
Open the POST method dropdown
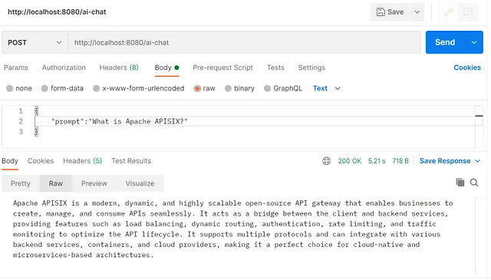coord(35,43)
